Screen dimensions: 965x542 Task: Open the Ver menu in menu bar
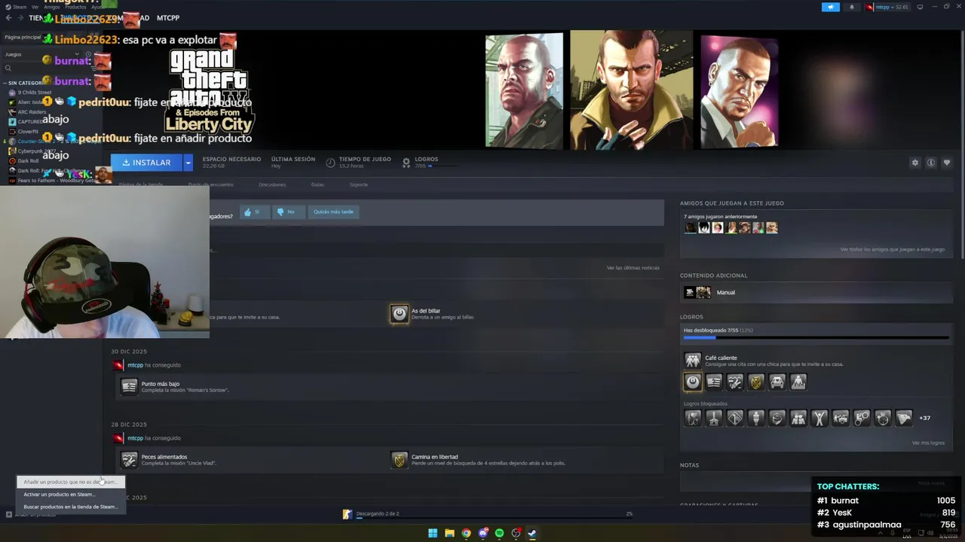[35, 7]
